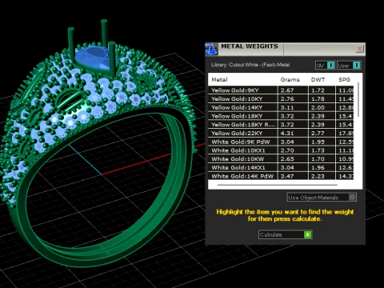Click the SPG column header

tap(344, 79)
